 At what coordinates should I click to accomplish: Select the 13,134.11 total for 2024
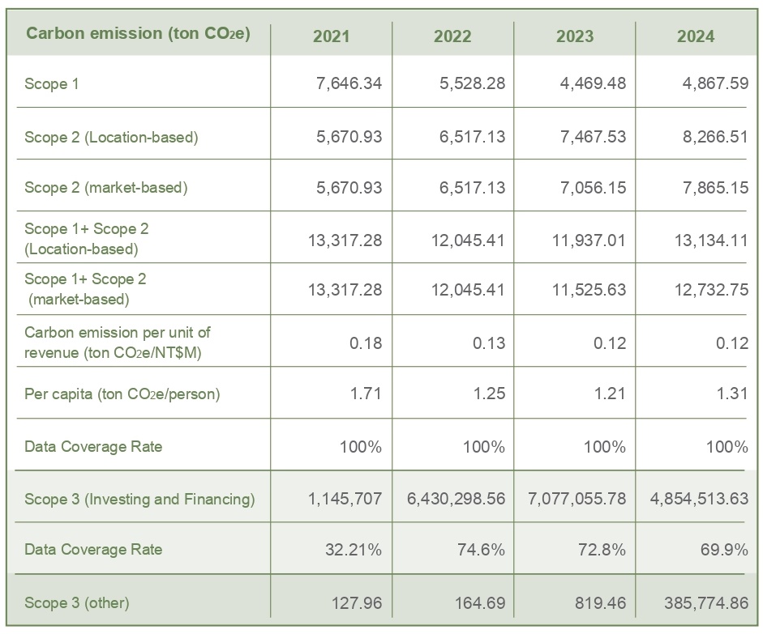pyautogui.click(x=710, y=240)
